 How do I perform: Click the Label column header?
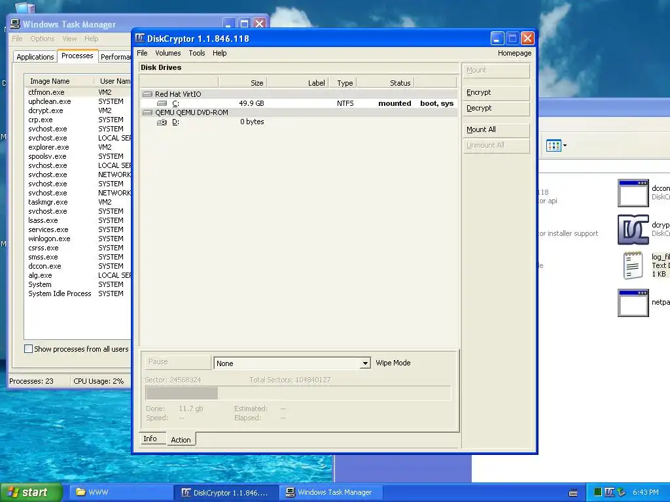(298, 83)
